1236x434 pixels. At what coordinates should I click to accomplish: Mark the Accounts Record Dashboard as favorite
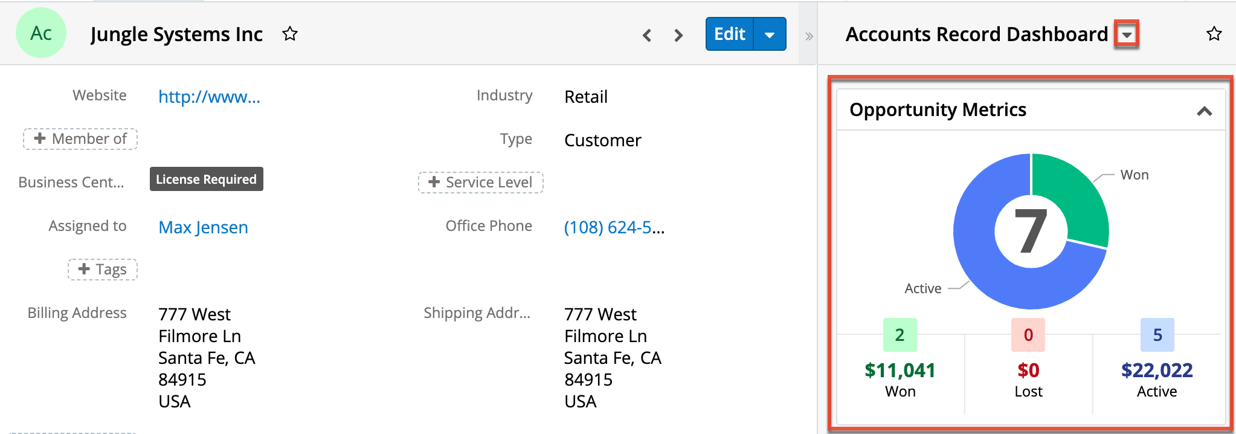(x=1214, y=34)
